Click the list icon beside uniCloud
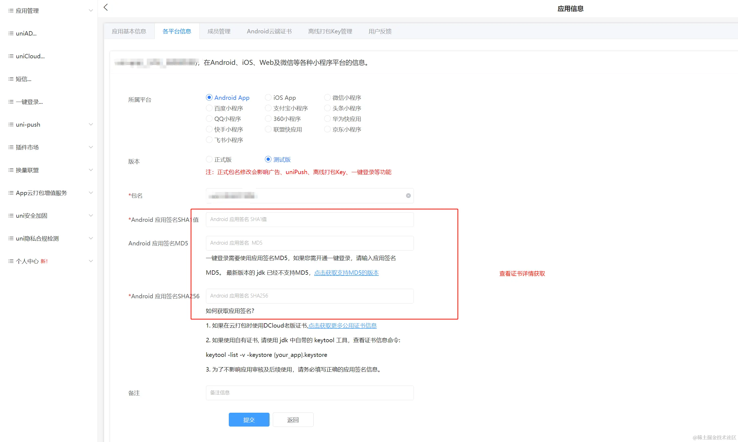This screenshot has height=442, width=738. click(x=11, y=56)
